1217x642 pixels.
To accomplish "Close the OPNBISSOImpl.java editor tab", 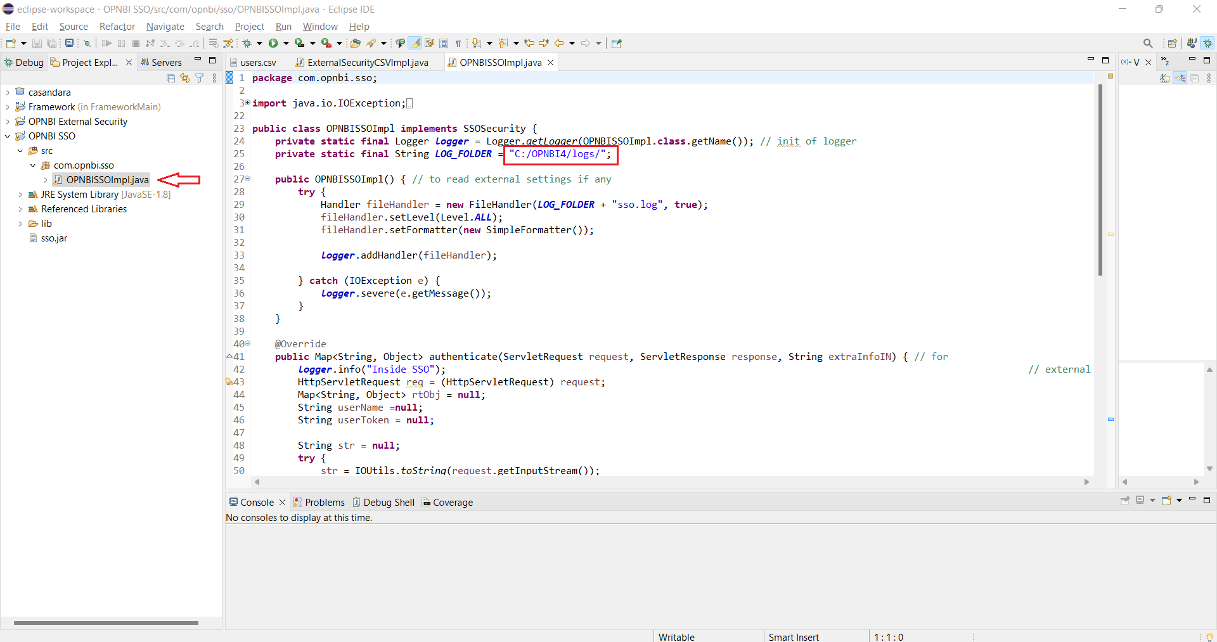I will [x=551, y=62].
